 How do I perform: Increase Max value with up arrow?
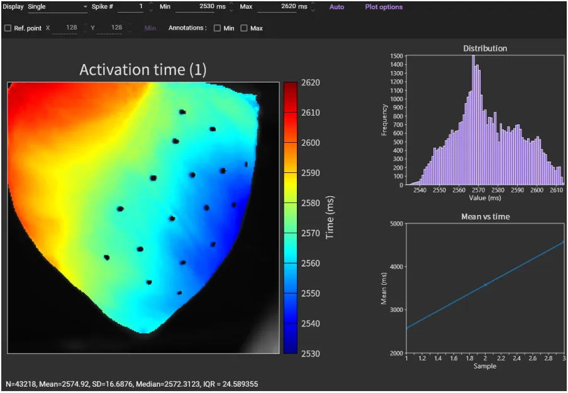[x=313, y=4]
